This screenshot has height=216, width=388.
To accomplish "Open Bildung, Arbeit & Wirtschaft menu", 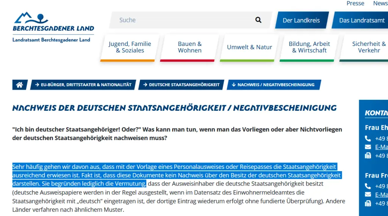I will (x=309, y=47).
